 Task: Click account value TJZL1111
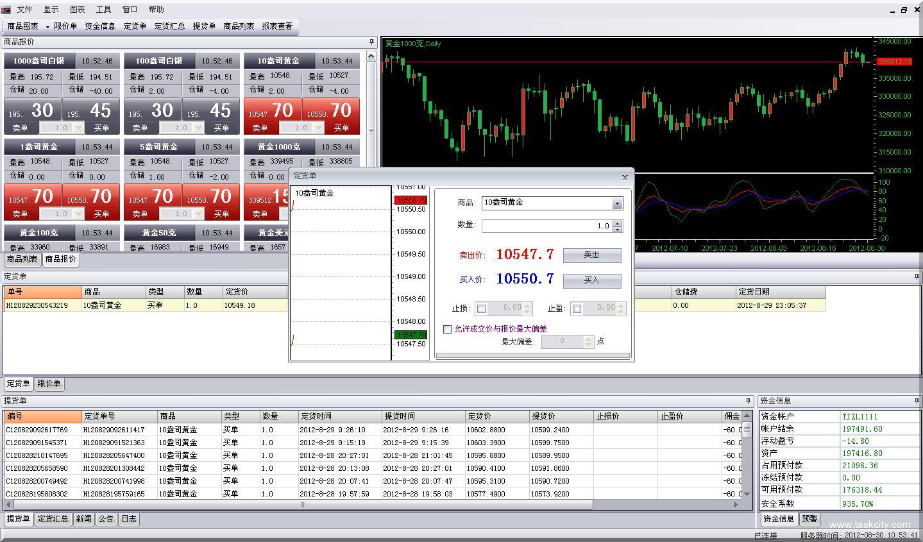coord(859,417)
